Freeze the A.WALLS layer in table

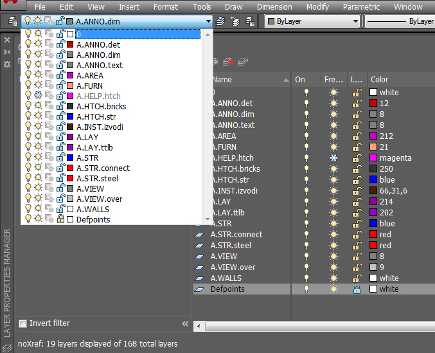tap(333, 278)
